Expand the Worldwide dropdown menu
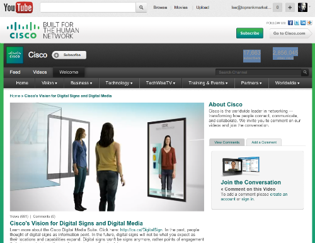This screenshot has width=315, height=243. tap(287, 83)
